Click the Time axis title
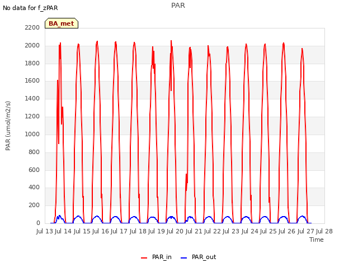 point(317,240)
